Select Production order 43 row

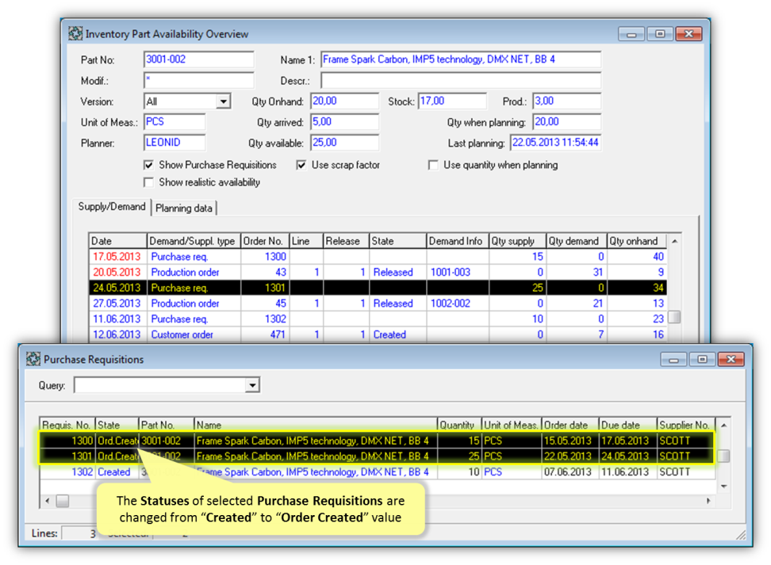[378, 272]
